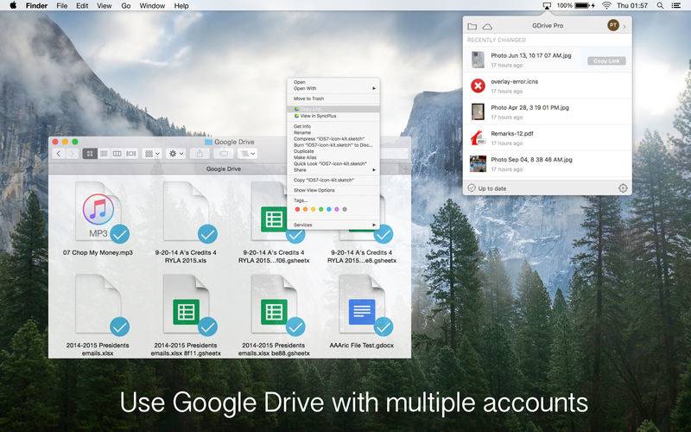Switch Finder to icon view
The width and height of the screenshot is (691, 432).
click(x=90, y=154)
